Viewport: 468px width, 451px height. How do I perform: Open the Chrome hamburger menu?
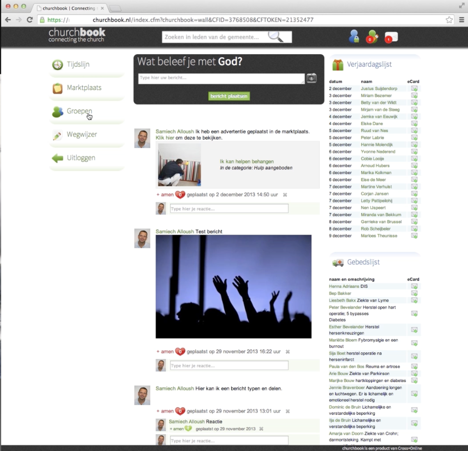(461, 20)
